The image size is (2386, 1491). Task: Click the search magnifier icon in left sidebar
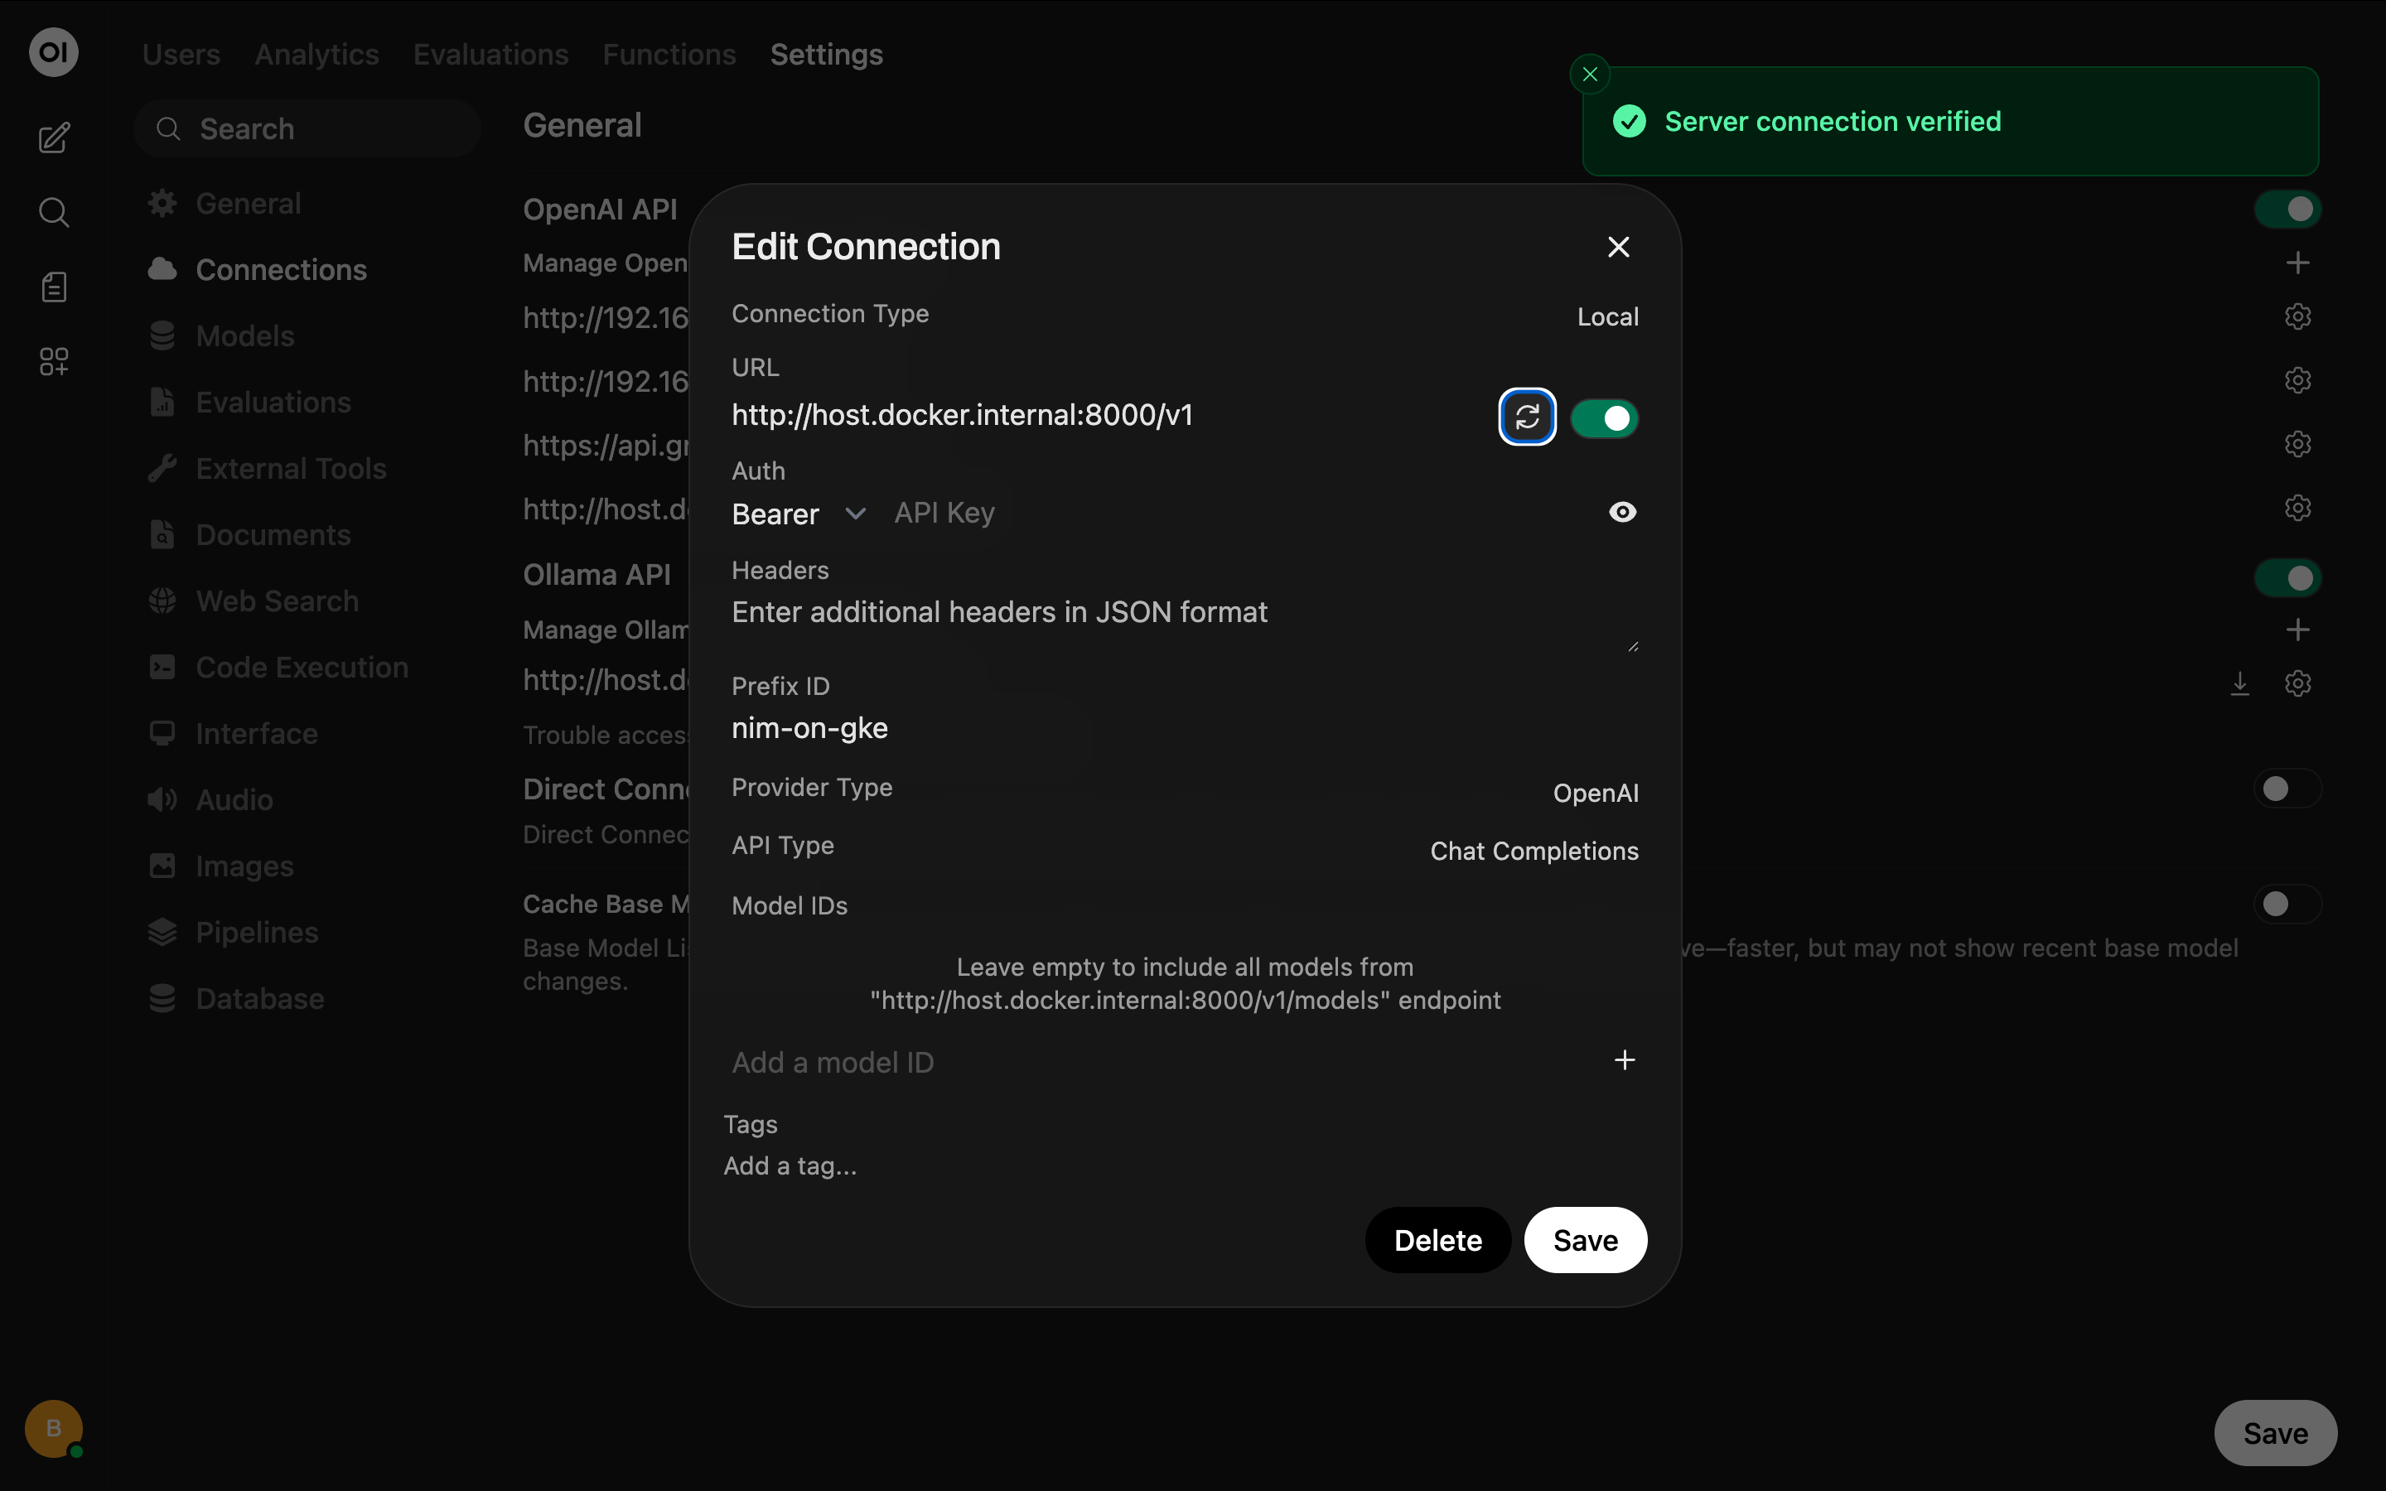click(54, 212)
